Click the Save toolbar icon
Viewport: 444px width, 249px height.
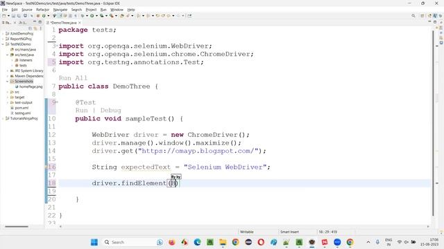(x=13, y=16)
